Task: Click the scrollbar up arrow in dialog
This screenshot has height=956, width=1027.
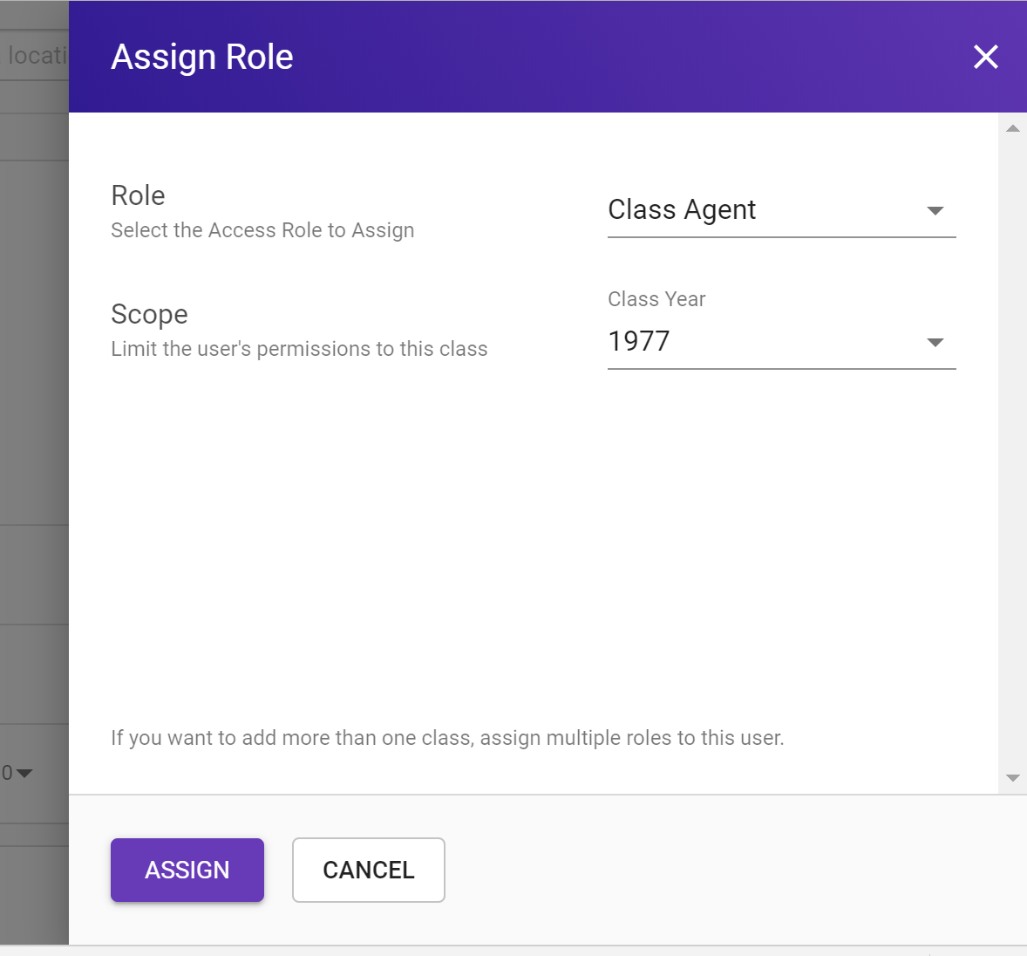Action: [1012, 129]
